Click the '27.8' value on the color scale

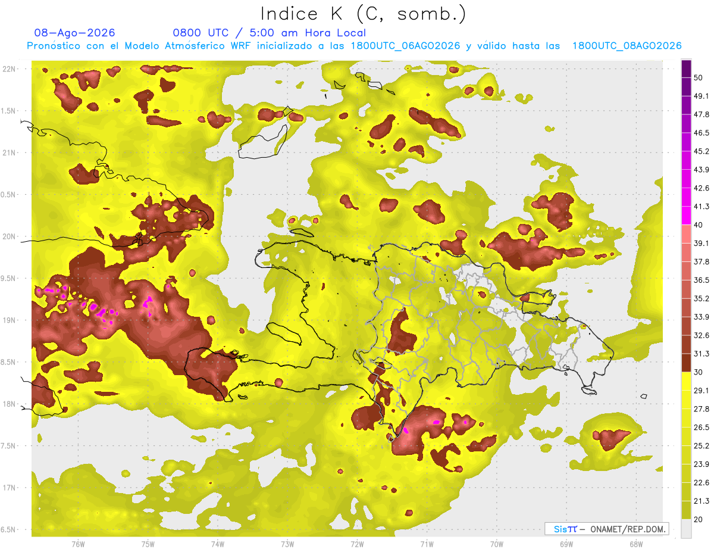[702, 409]
